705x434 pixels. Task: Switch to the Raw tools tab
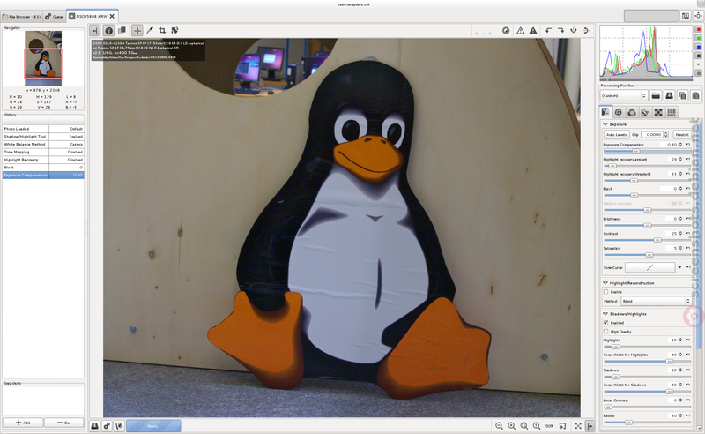[658, 112]
